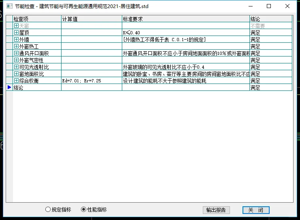Select the 满足 conclusion in 综合权衡 row

point(271,81)
